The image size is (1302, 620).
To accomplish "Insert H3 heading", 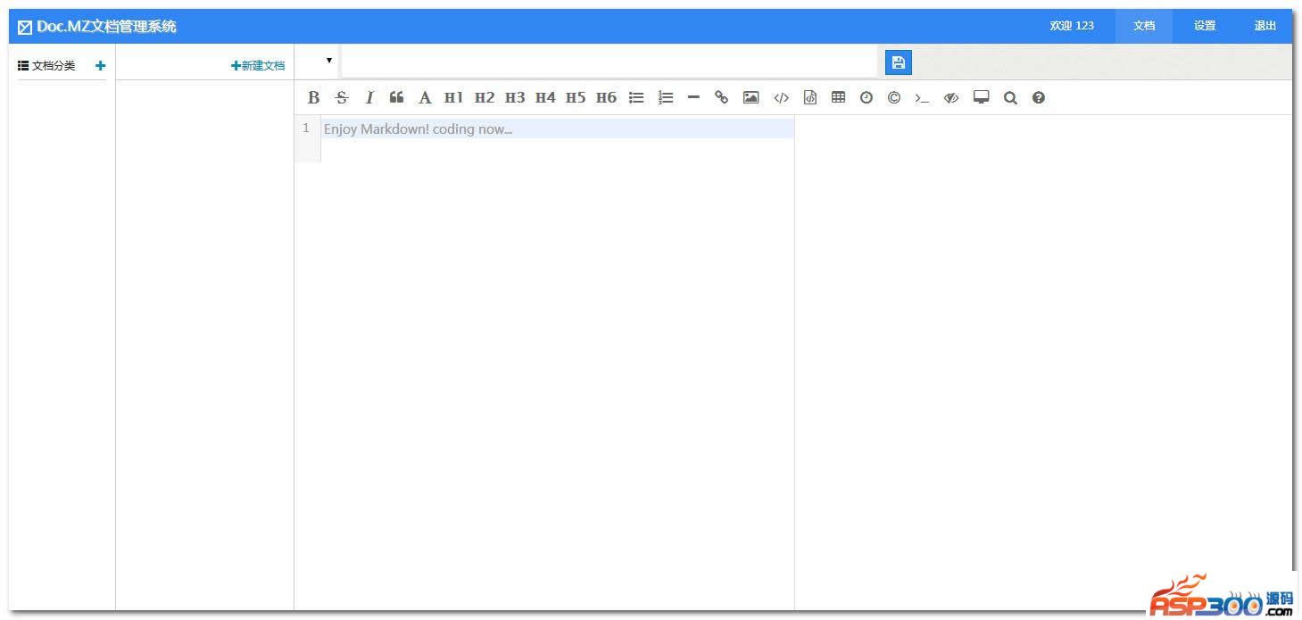I will tap(515, 98).
